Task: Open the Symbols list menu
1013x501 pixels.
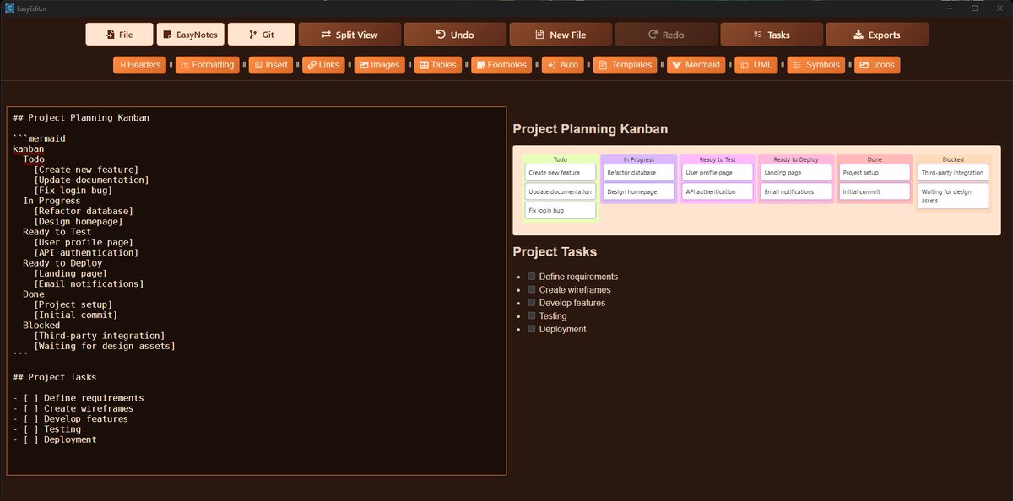Action: (x=816, y=65)
